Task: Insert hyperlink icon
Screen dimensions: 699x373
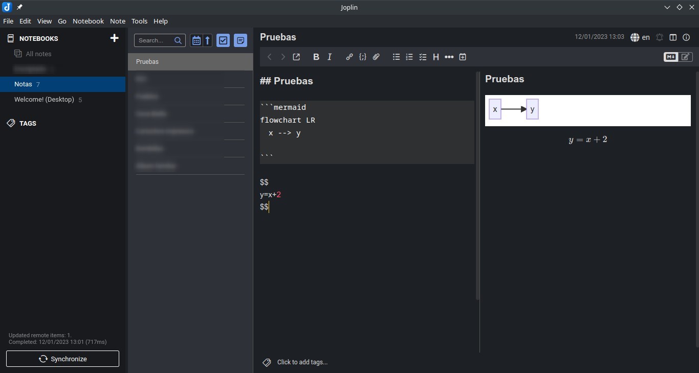Action: point(349,57)
